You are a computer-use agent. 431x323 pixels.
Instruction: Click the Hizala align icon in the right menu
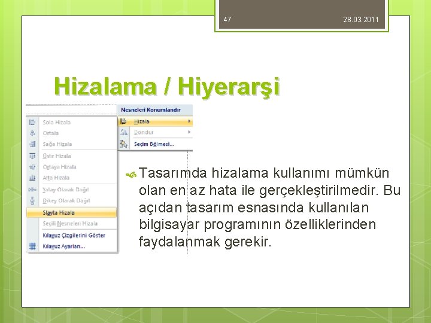tap(123, 121)
